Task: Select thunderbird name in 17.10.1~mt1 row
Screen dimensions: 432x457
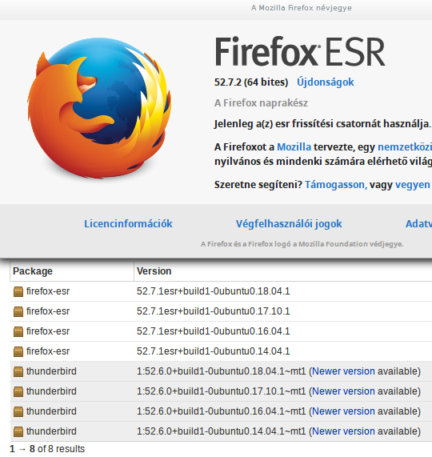Action: pyautogui.click(x=51, y=391)
